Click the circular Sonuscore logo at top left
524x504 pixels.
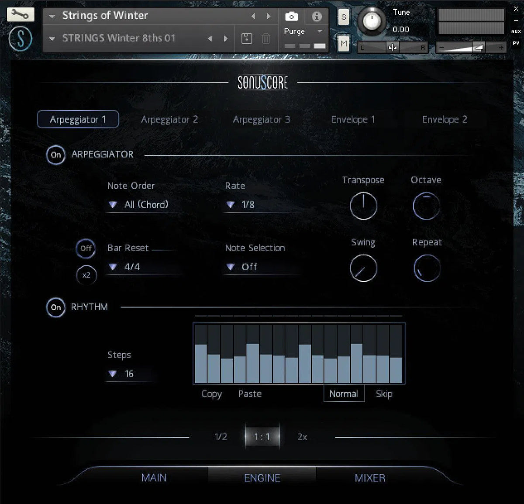coord(20,38)
